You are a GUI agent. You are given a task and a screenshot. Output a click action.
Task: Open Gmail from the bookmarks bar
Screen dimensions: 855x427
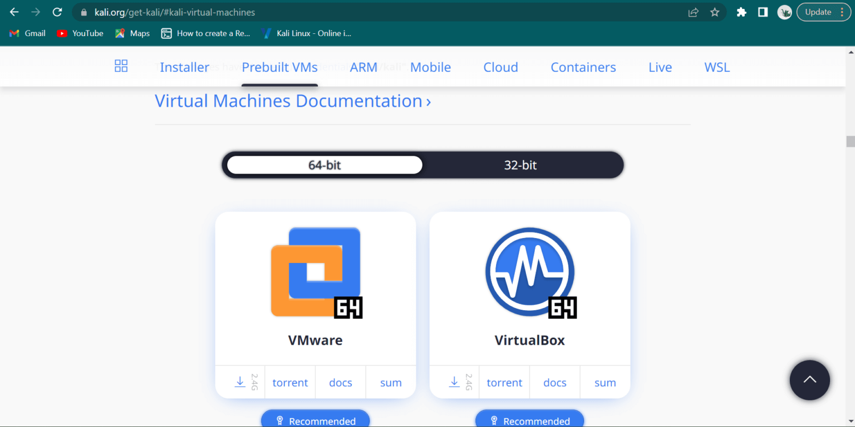click(x=27, y=33)
